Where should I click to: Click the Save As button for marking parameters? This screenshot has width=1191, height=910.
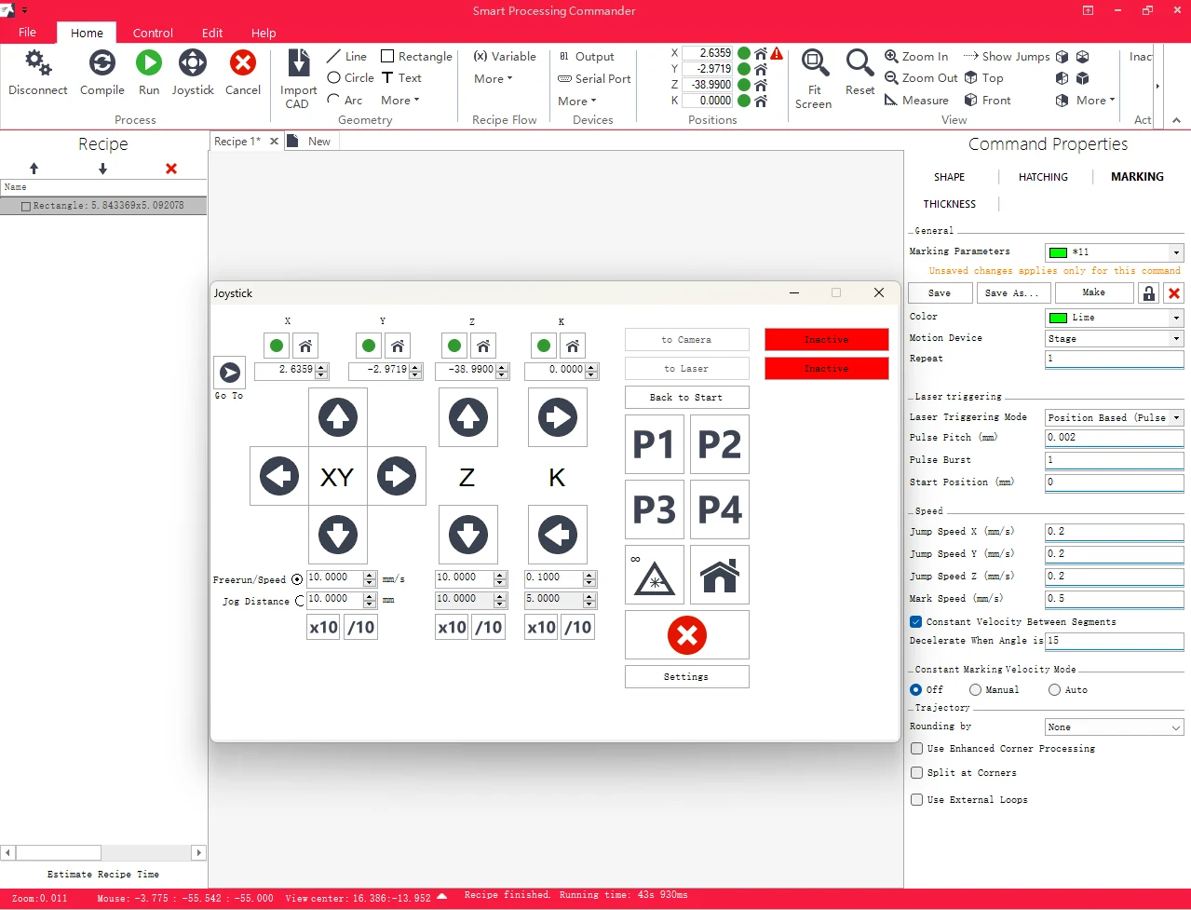pyautogui.click(x=1012, y=293)
